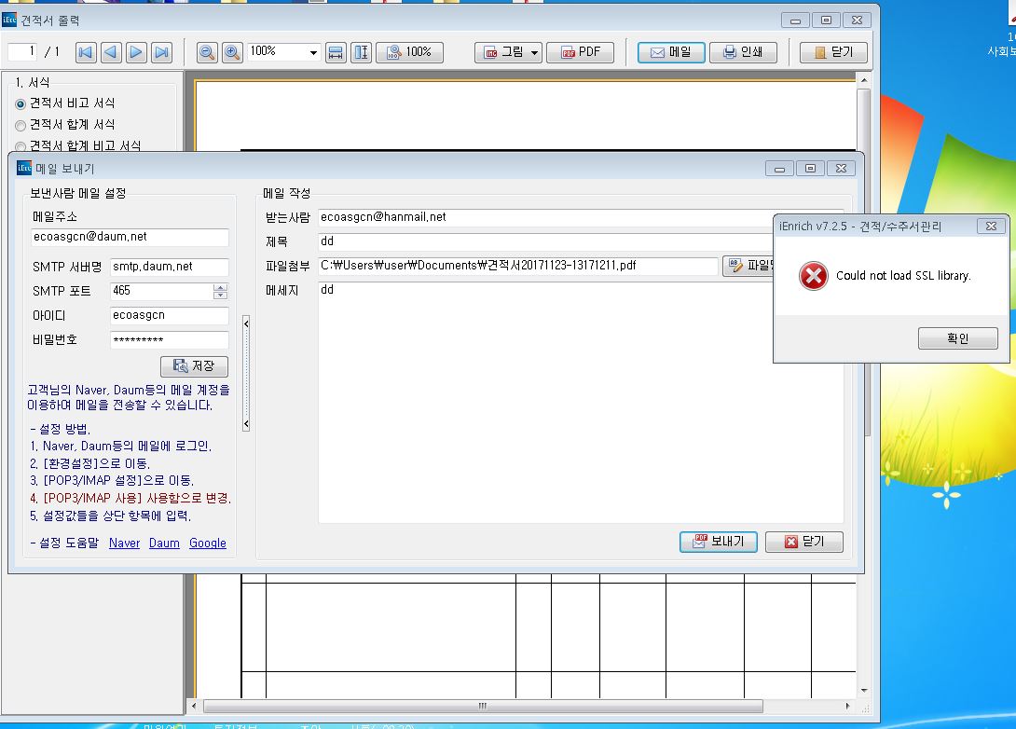Go to the previous page
Image resolution: width=1016 pixels, height=729 pixels.
pos(111,52)
